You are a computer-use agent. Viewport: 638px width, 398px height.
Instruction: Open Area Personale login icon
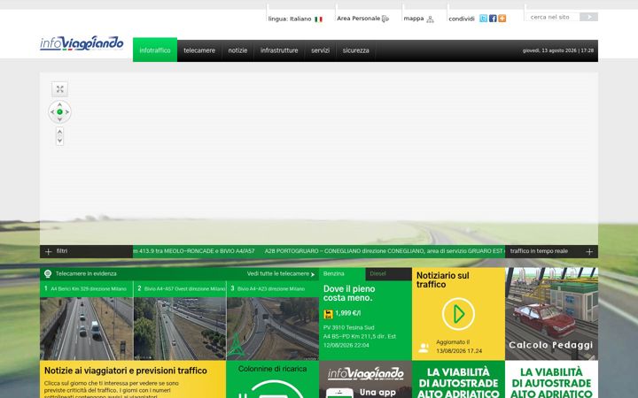[x=385, y=19]
